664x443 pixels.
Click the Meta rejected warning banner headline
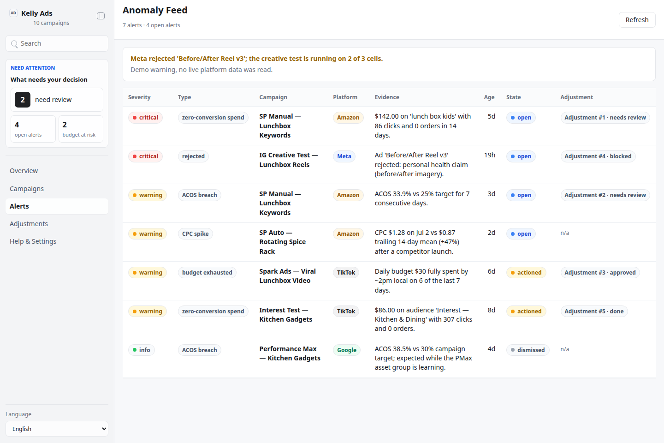coord(256,59)
